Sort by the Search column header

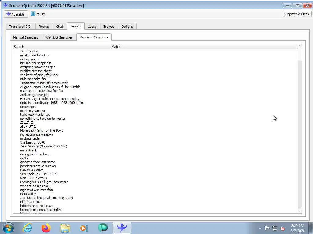pyautogui.click(x=62, y=47)
